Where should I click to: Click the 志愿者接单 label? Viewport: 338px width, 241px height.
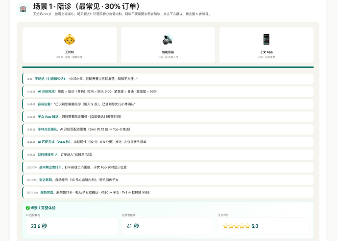[x=128, y=215]
